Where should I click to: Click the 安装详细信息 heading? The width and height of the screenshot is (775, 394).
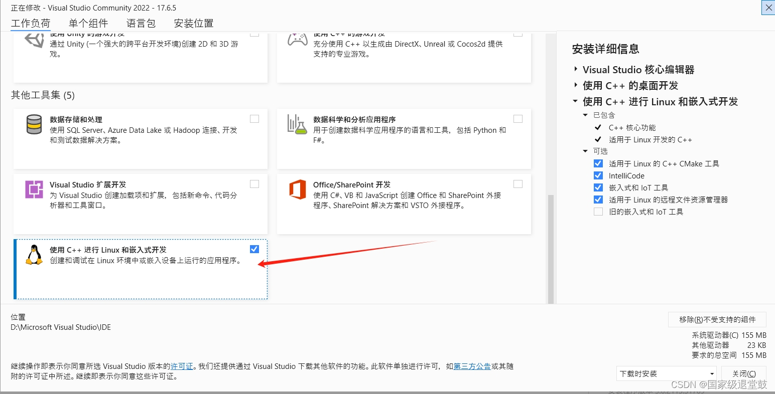[x=606, y=49]
